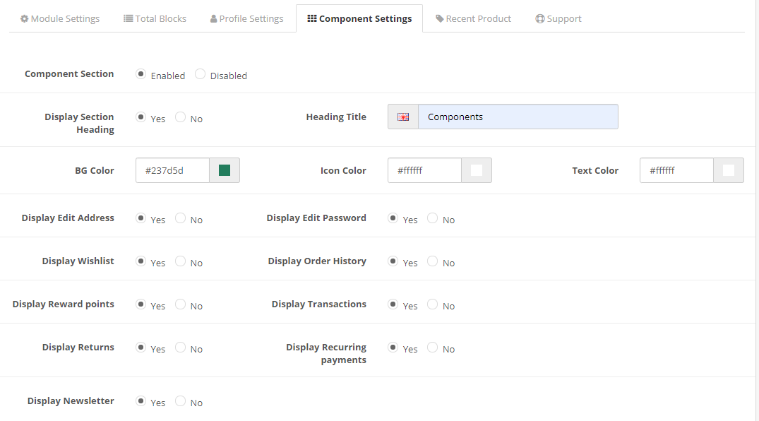Select No for Display Transactions

click(x=433, y=304)
